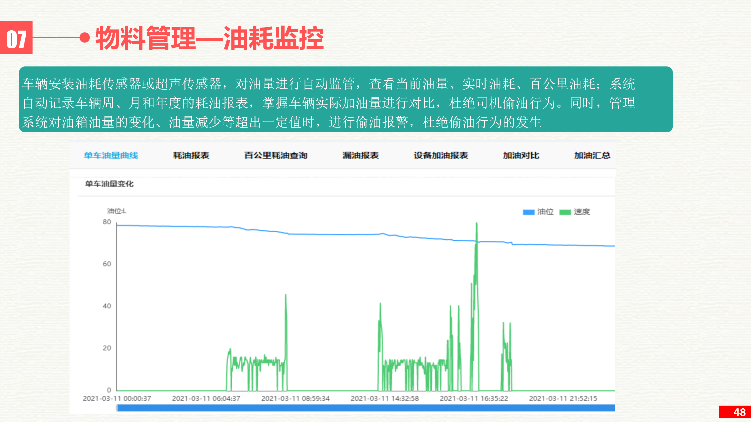Click the green description text box
Viewport: 751px width, 422px height.
(x=346, y=99)
